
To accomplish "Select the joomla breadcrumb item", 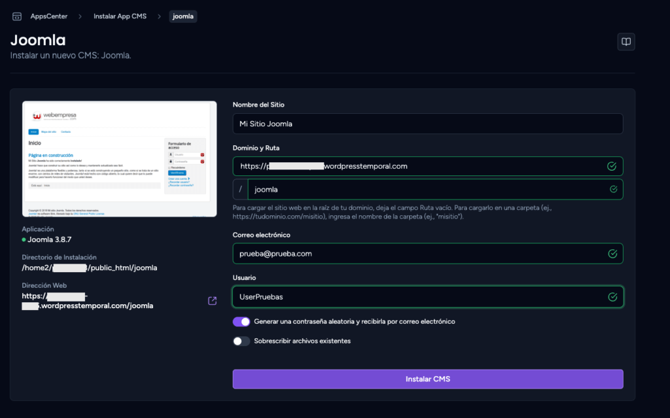I will [x=183, y=16].
